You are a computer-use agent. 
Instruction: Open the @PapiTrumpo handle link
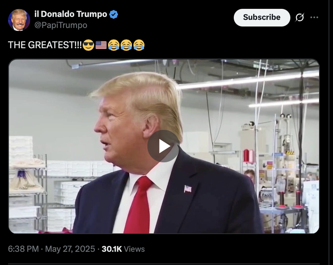(x=61, y=25)
